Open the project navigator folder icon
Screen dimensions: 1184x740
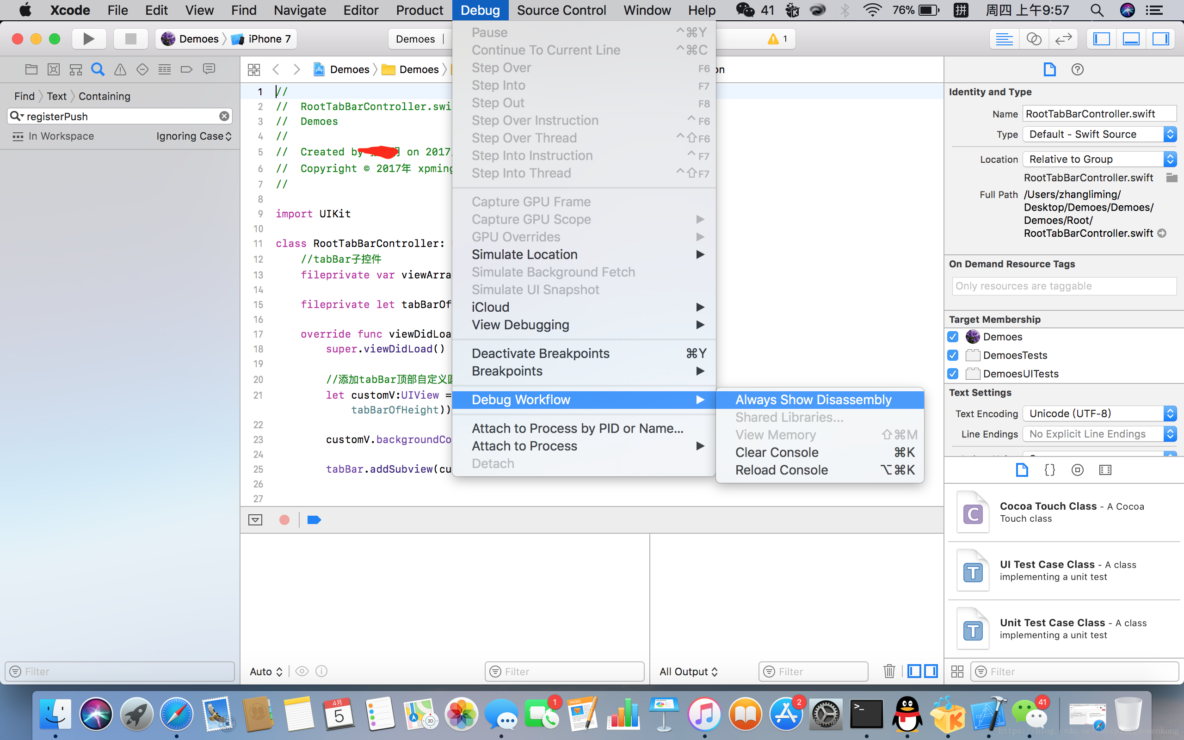pos(31,69)
